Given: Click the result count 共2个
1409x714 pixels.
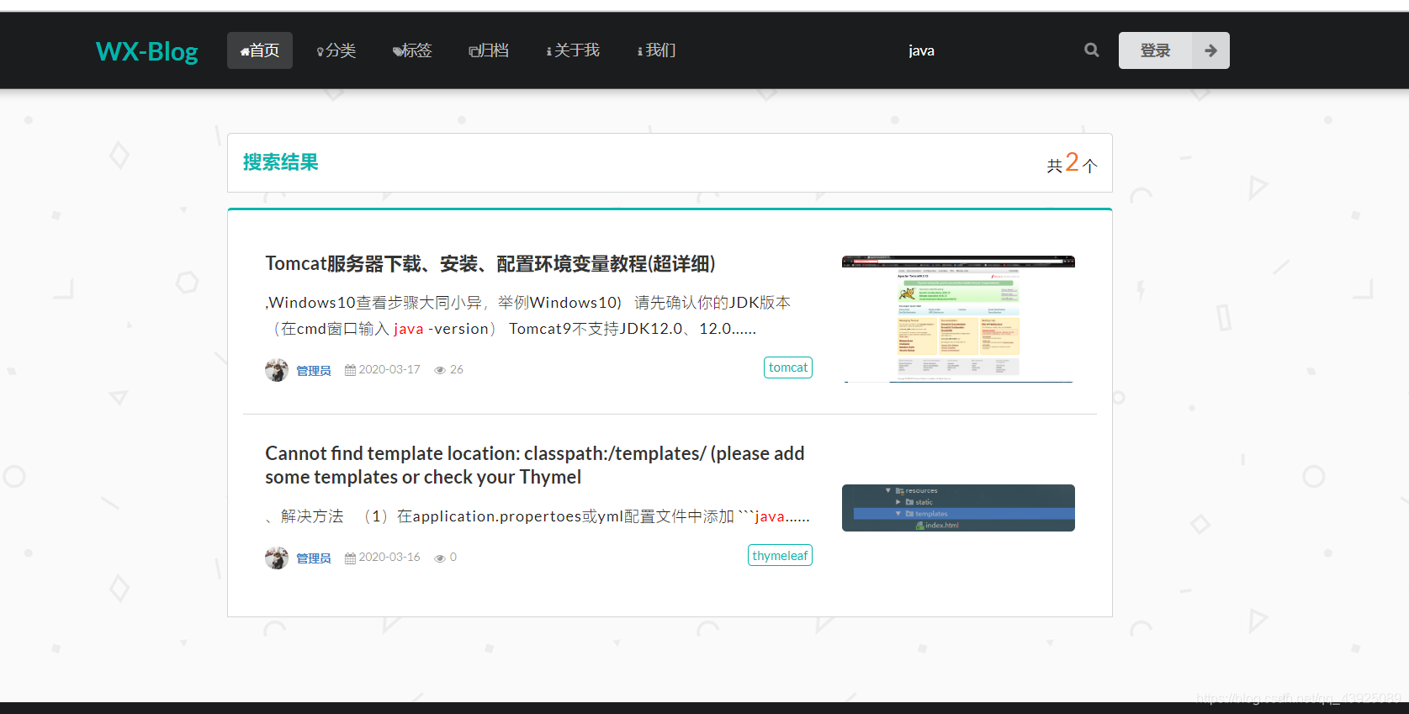Looking at the screenshot, I should [x=1072, y=162].
